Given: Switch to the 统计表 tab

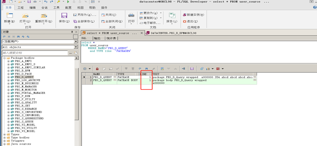Looking at the screenshot, I should 111,38.
